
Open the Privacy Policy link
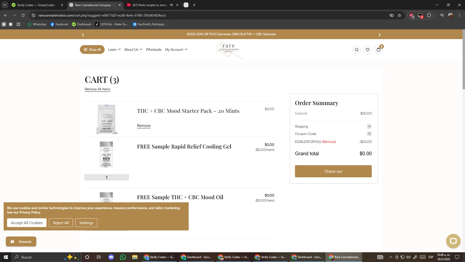(30, 212)
